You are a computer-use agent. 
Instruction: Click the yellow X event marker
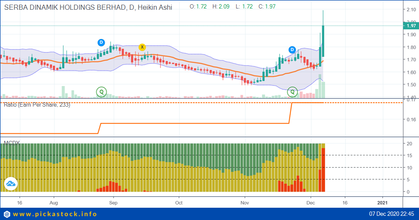point(142,47)
